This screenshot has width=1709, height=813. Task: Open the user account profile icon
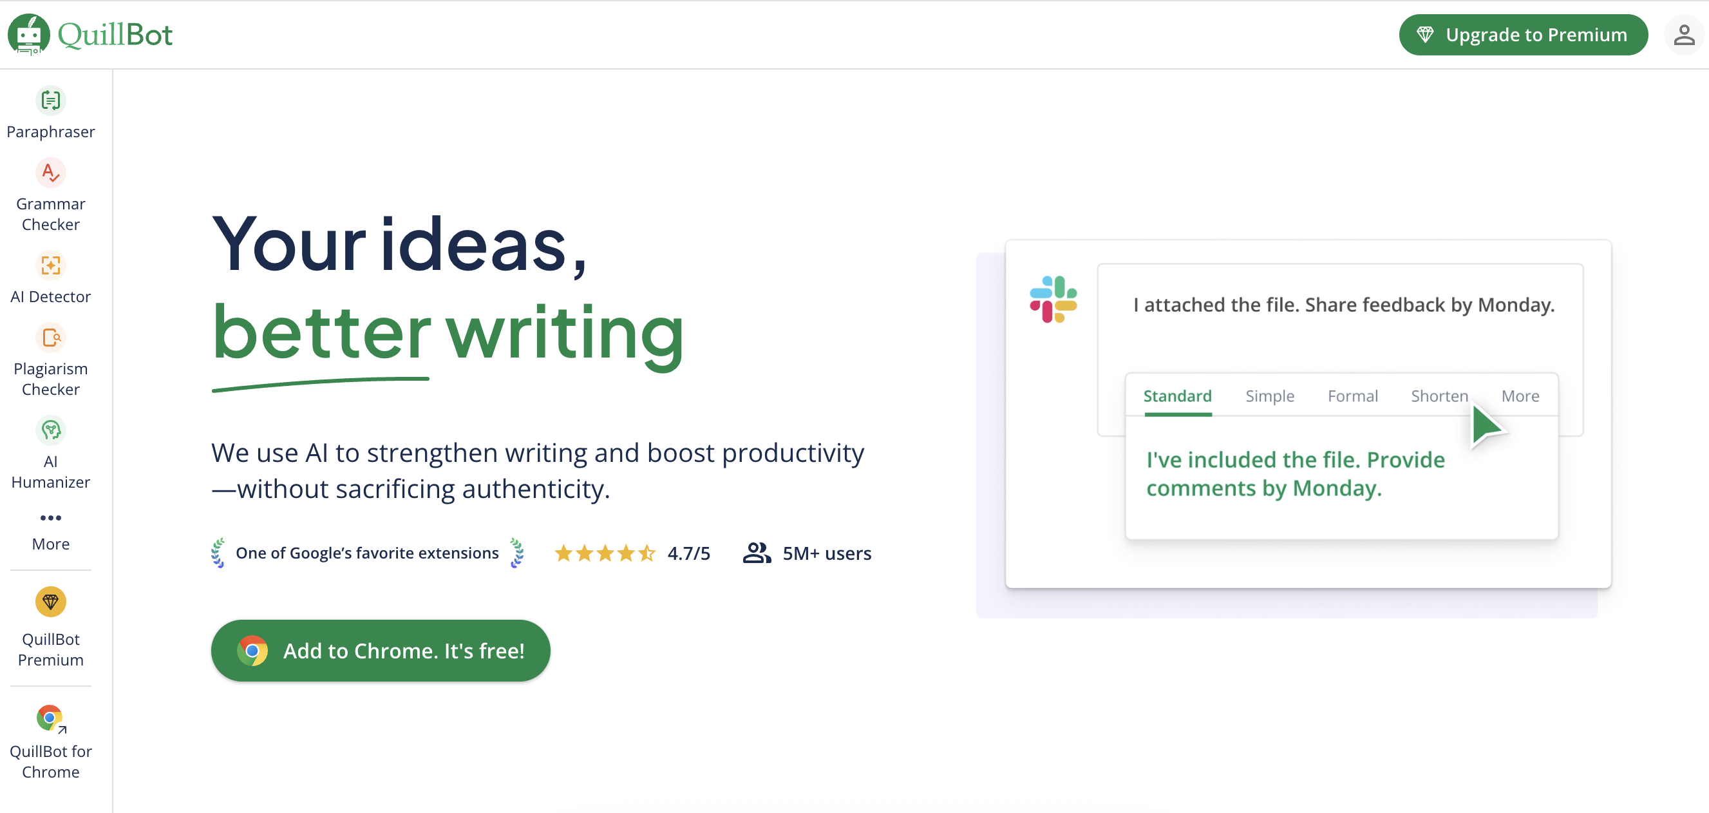coord(1683,35)
